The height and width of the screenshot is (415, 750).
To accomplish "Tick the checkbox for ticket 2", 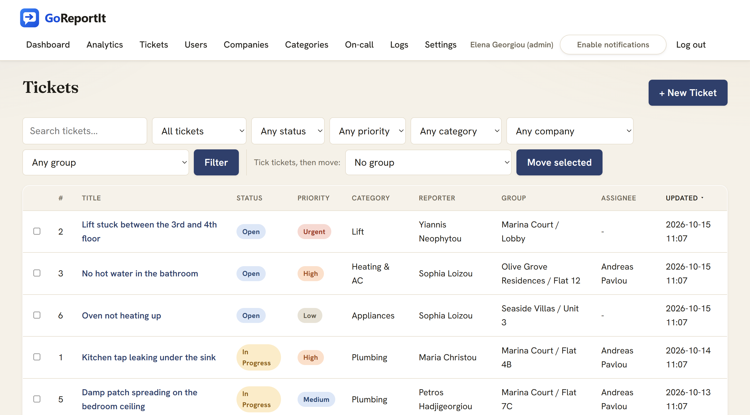I will 37,231.
